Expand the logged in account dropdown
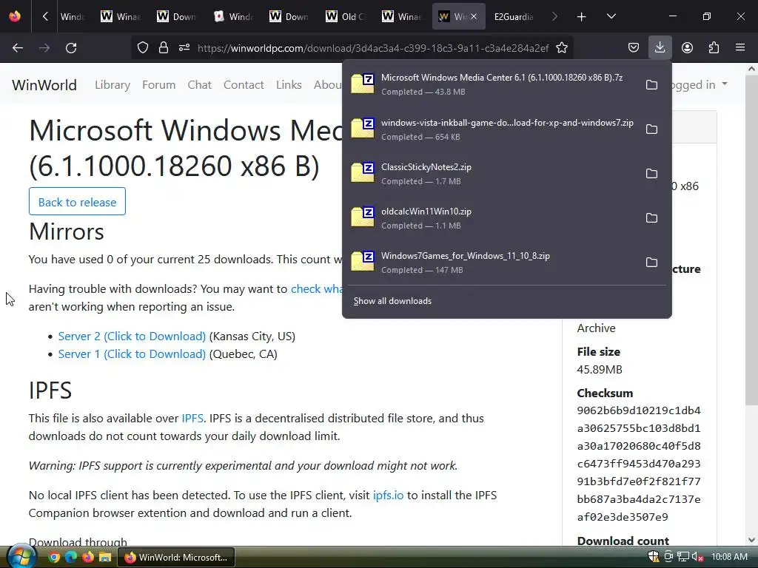Image resolution: width=758 pixels, height=568 pixels. click(x=700, y=84)
